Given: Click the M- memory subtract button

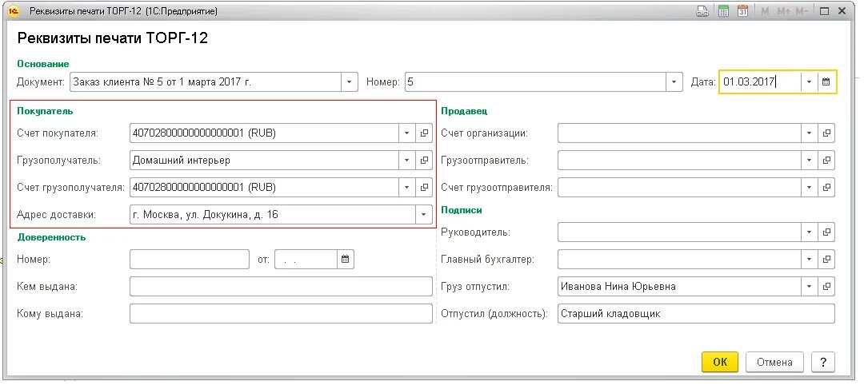Looking at the screenshot, I should pyautogui.click(x=802, y=11).
